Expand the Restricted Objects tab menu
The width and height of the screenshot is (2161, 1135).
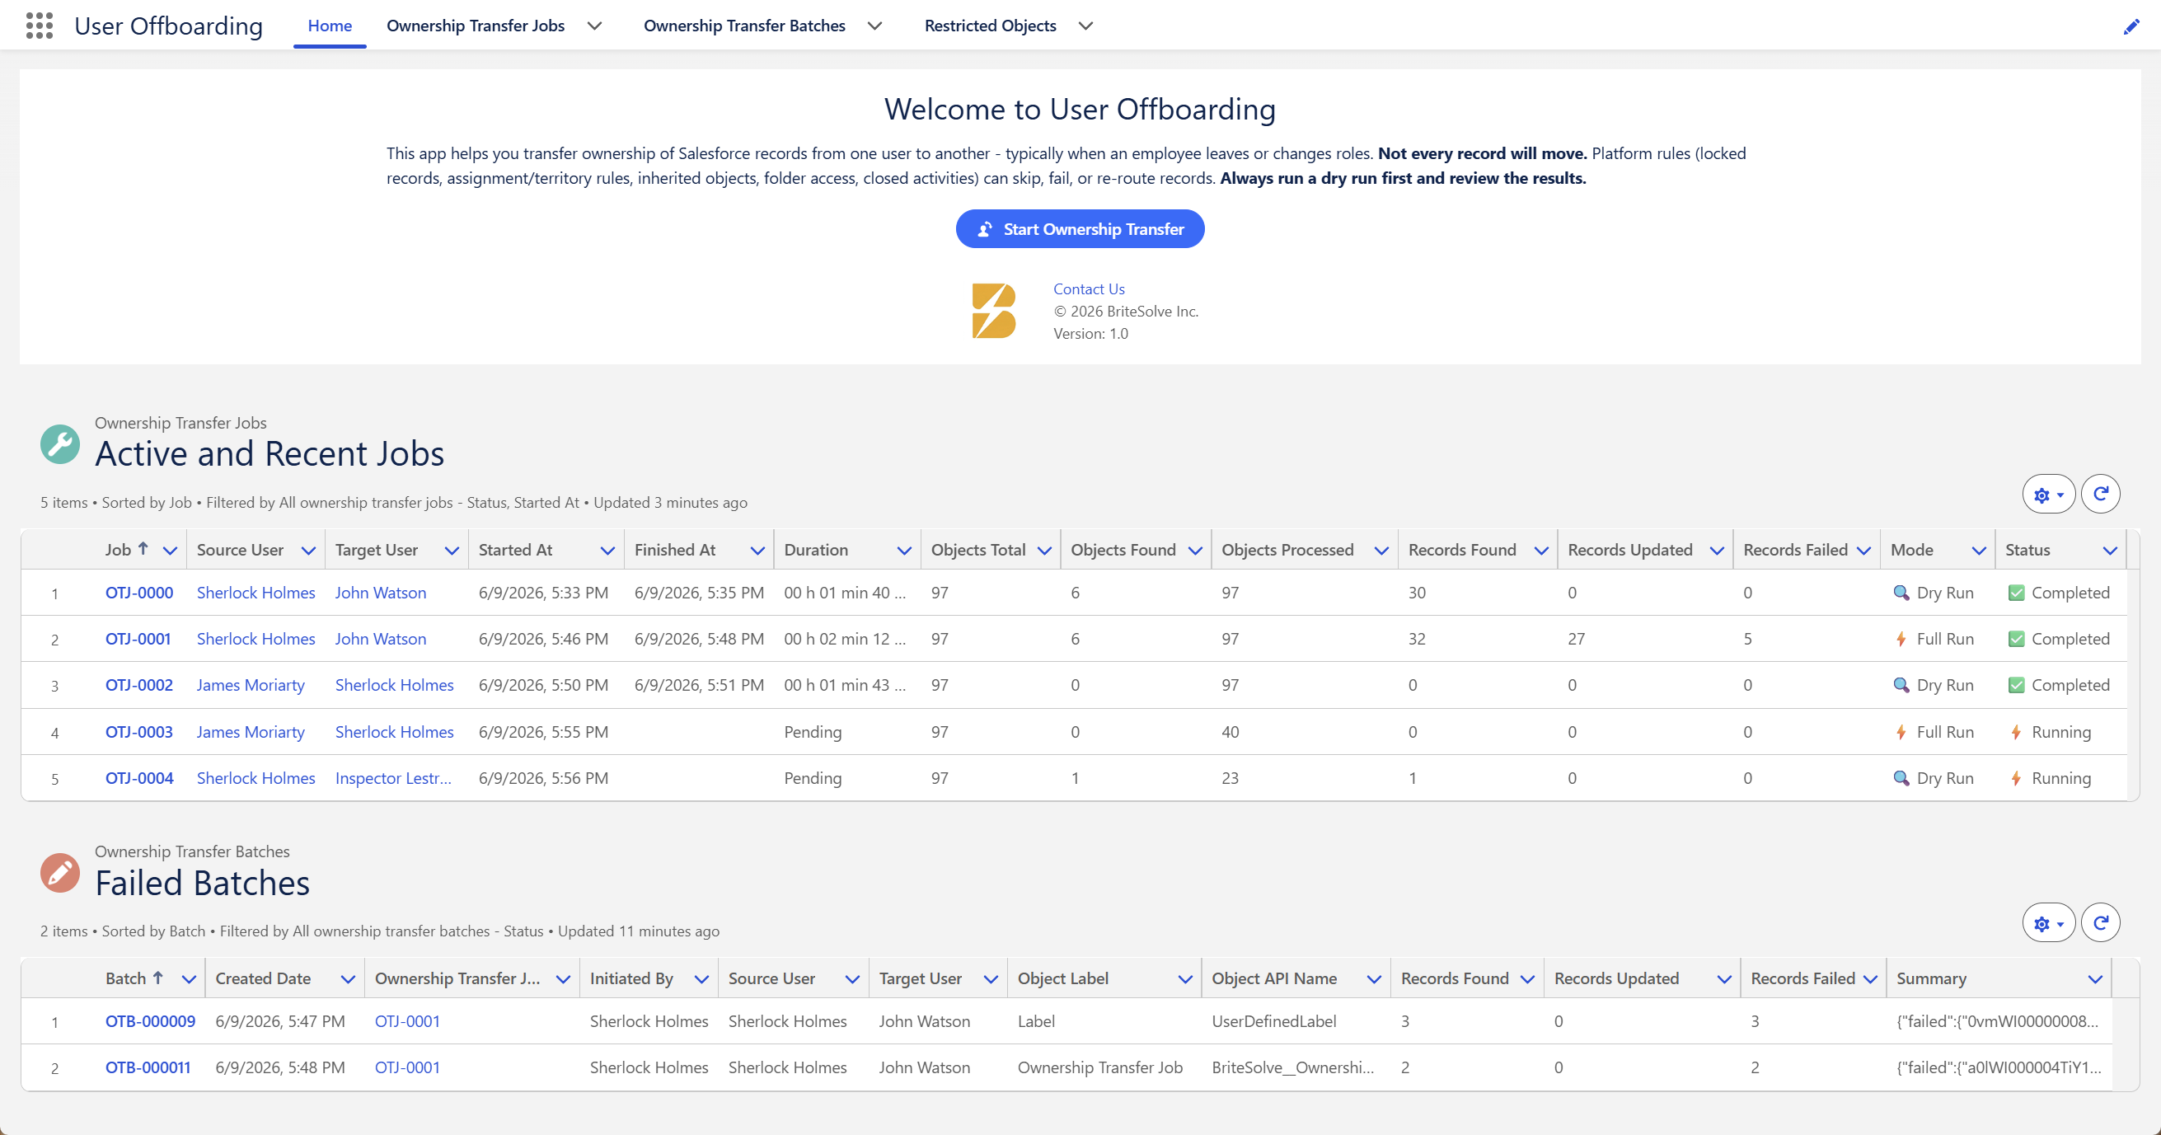click(1085, 26)
